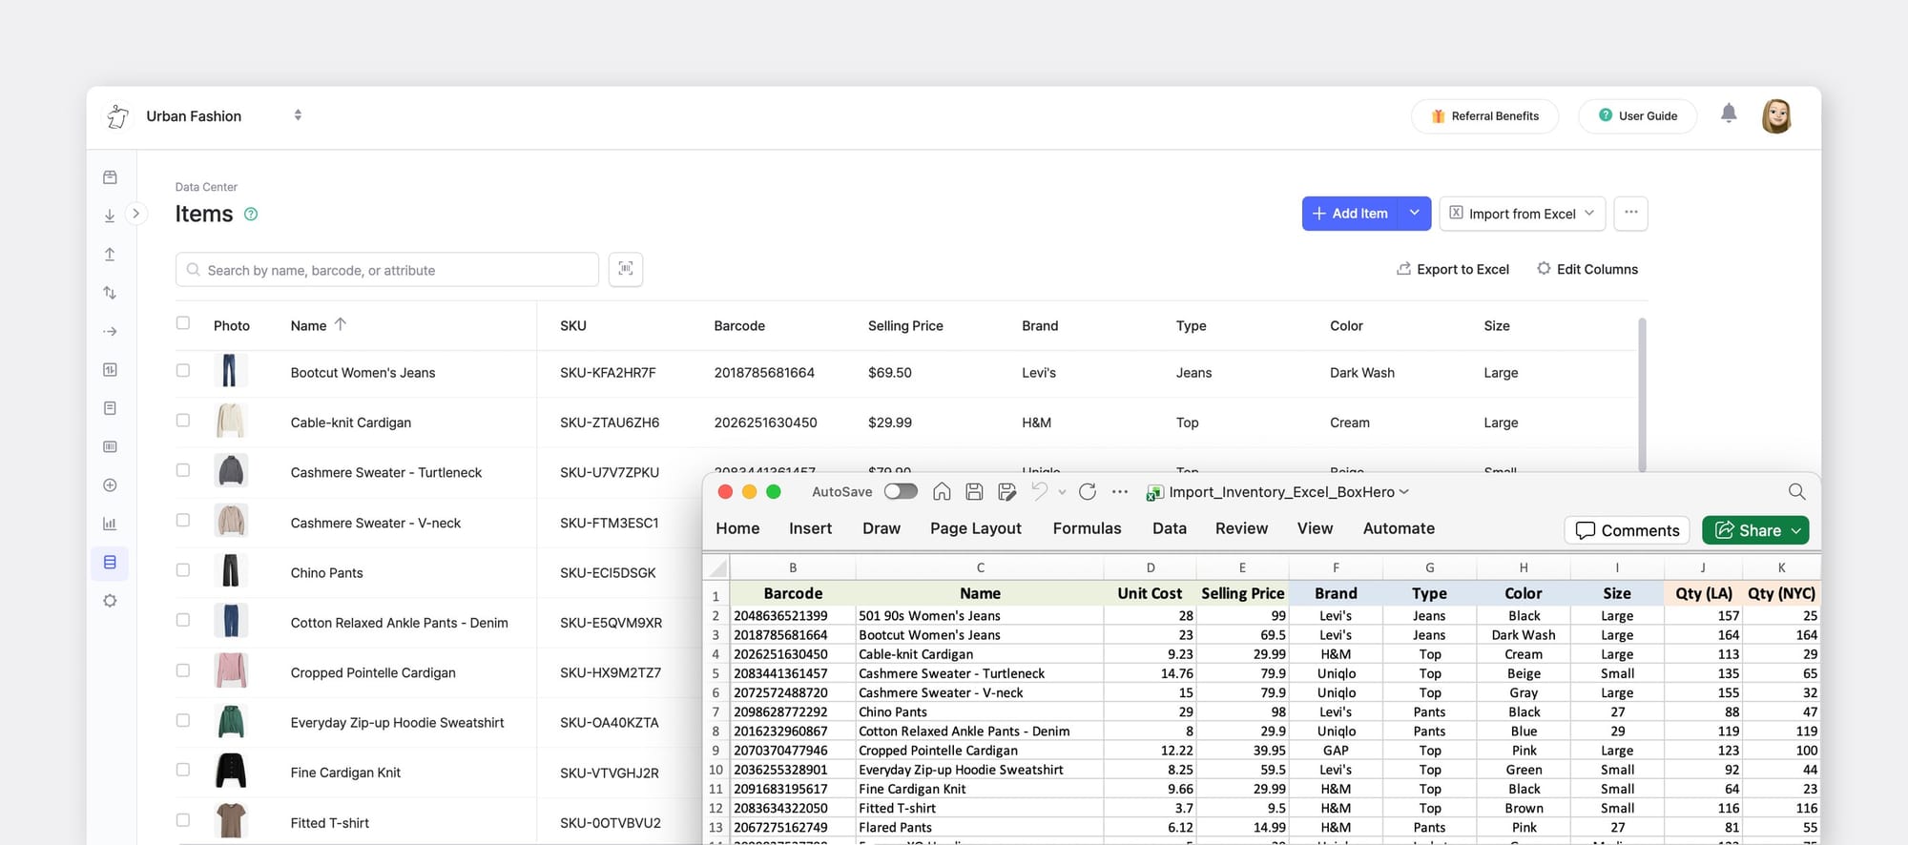Open the Import_Inventory_Excel_BoxHero file name dropdown

pyautogui.click(x=1403, y=492)
